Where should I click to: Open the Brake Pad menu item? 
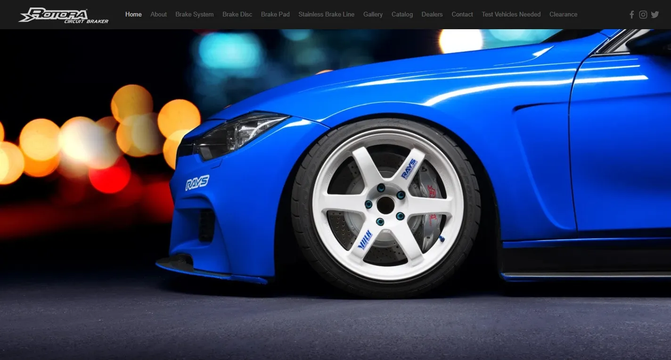coord(275,14)
